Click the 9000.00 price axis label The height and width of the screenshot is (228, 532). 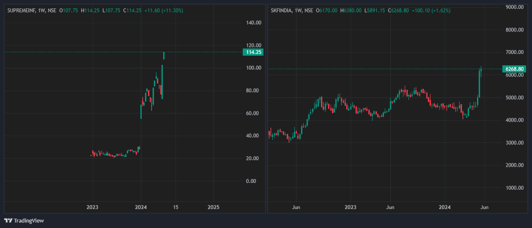[515, 7]
